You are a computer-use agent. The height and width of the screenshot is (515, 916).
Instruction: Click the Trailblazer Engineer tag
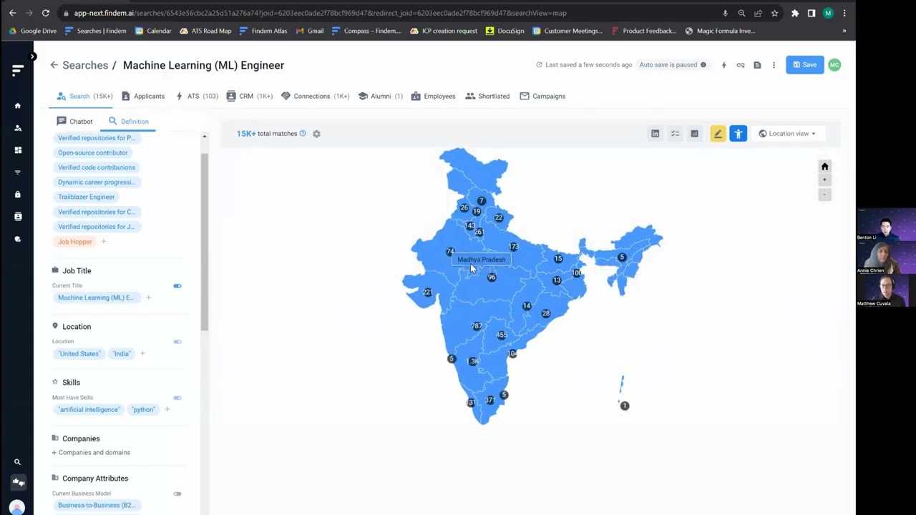pos(86,197)
